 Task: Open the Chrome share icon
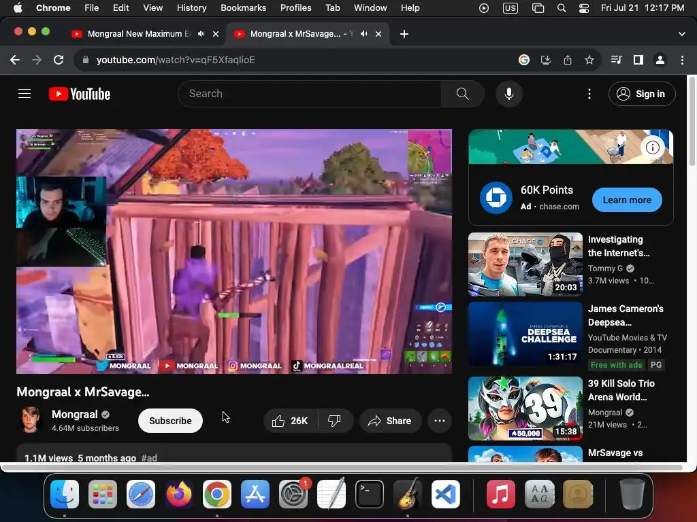[x=567, y=60]
